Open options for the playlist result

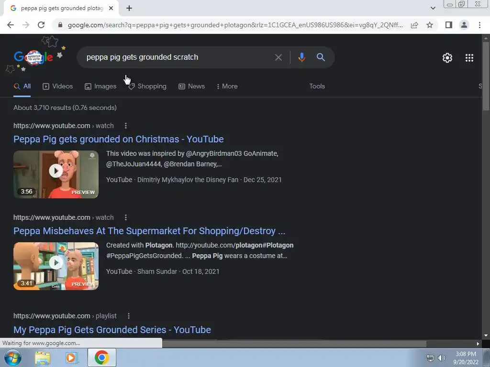point(128,316)
